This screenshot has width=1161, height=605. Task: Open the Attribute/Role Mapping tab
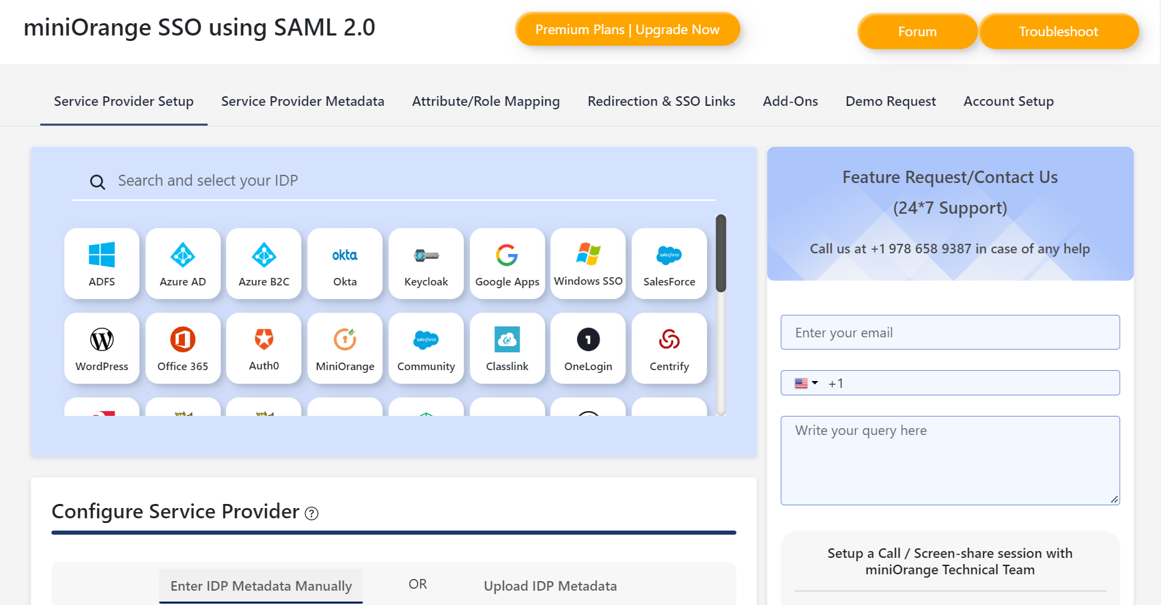(486, 101)
